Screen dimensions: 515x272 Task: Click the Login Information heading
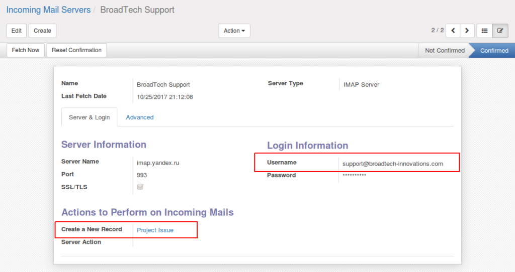(x=307, y=146)
